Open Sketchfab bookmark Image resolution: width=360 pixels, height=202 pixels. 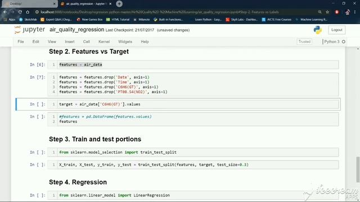coord(28,20)
